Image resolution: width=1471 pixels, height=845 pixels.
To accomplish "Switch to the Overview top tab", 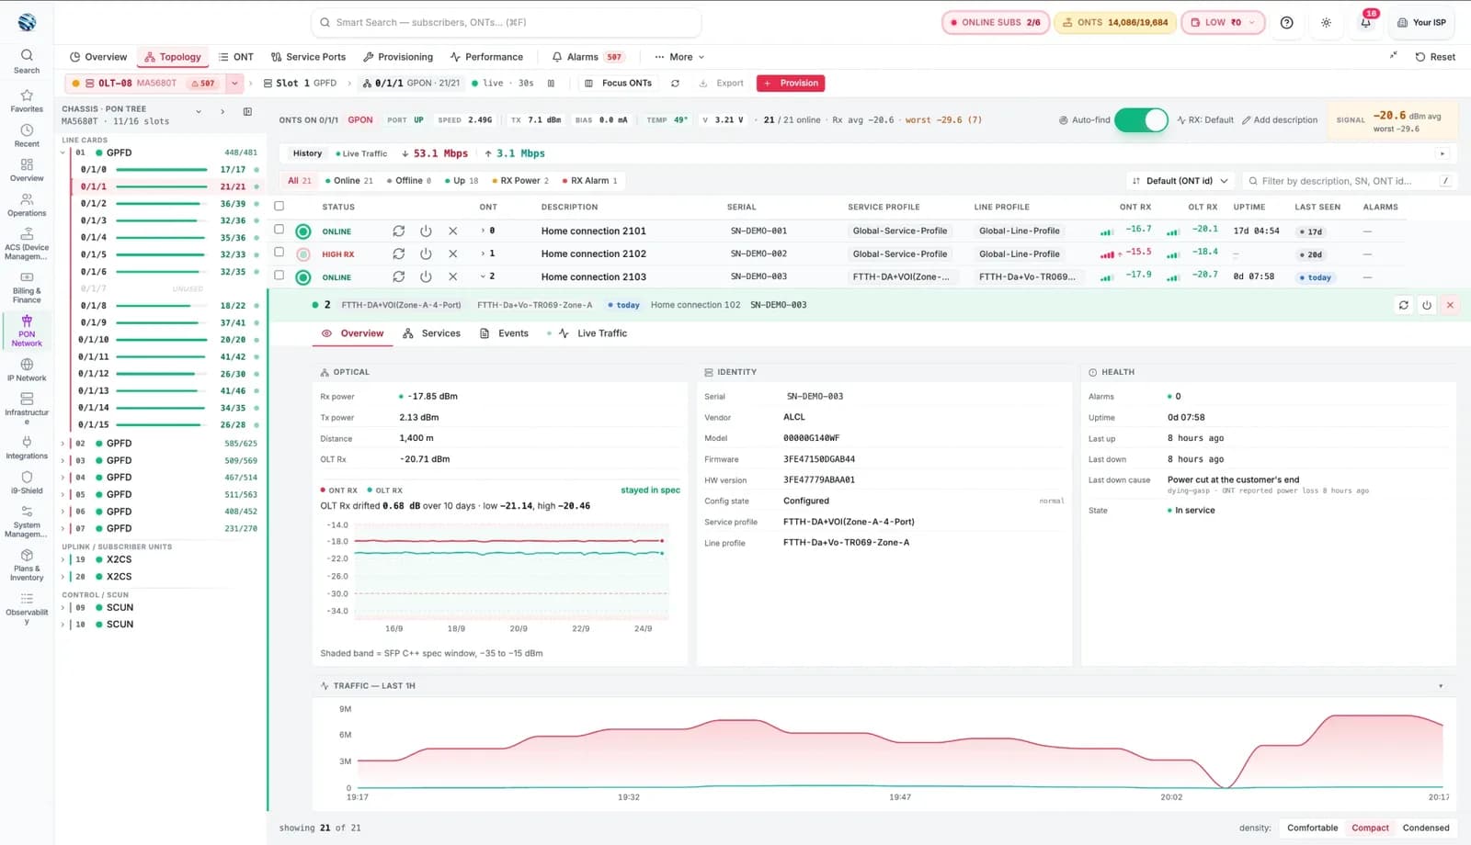I will (98, 57).
